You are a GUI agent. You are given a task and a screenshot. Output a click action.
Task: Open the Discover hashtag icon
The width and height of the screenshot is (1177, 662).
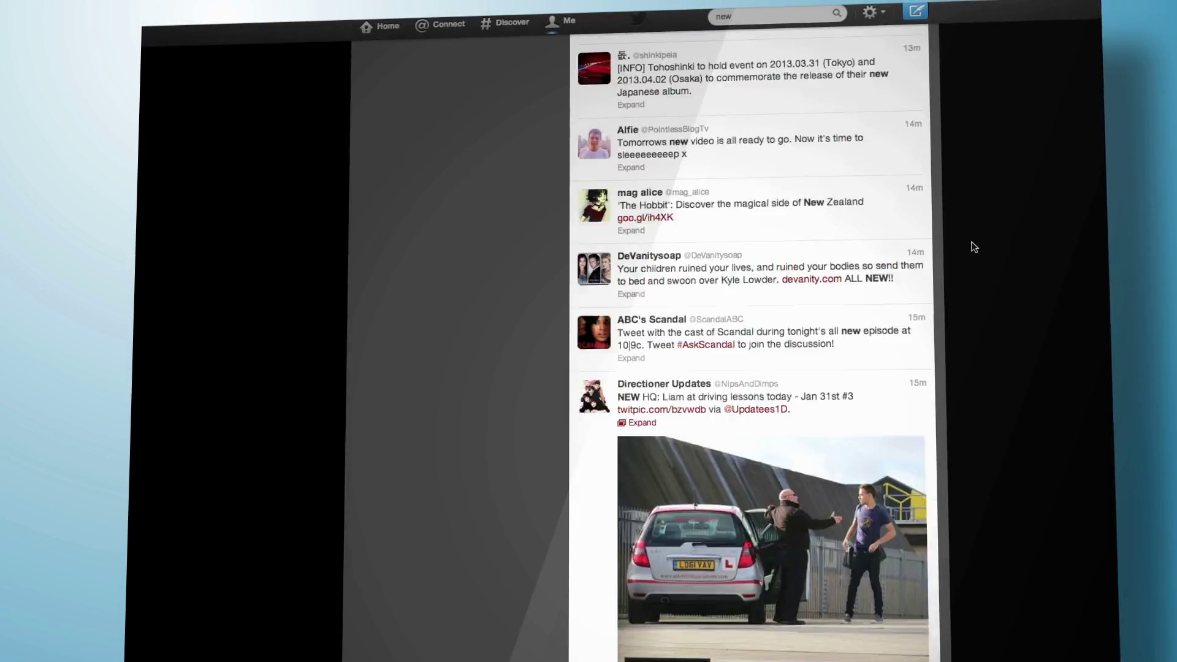[x=484, y=23]
